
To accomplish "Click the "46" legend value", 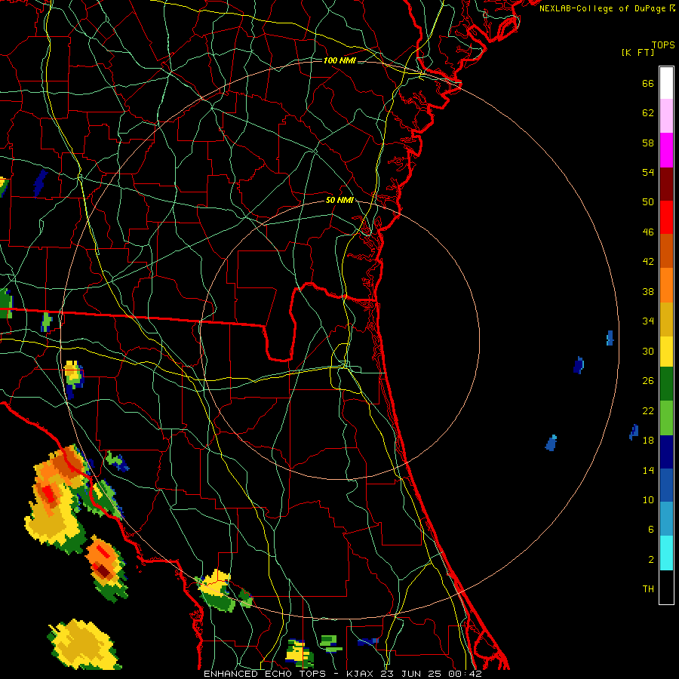I will pos(648,232).
